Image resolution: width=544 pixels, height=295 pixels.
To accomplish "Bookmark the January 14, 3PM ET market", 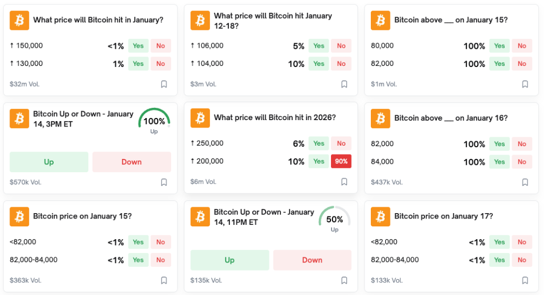I will click(164, 182).
